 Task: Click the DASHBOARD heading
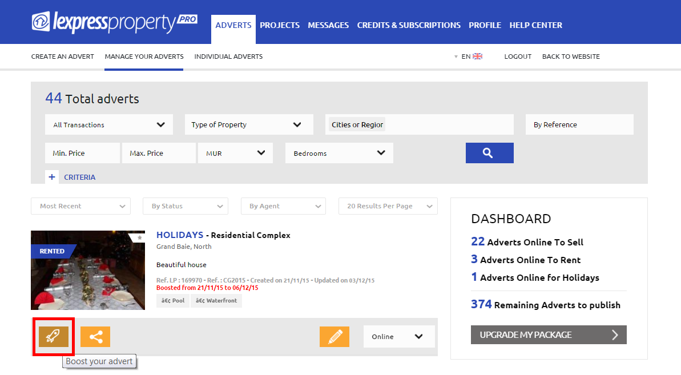click(511, 219)
